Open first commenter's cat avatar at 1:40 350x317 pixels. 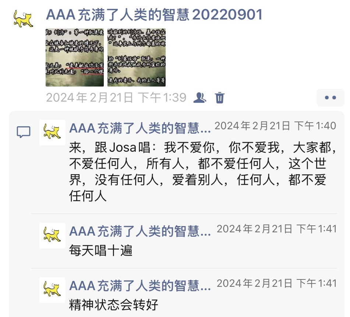click(52, 133)
